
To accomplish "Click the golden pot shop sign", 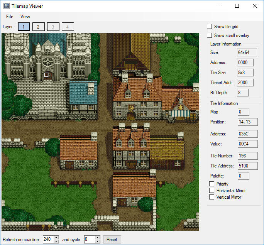I will click(181, 107).
